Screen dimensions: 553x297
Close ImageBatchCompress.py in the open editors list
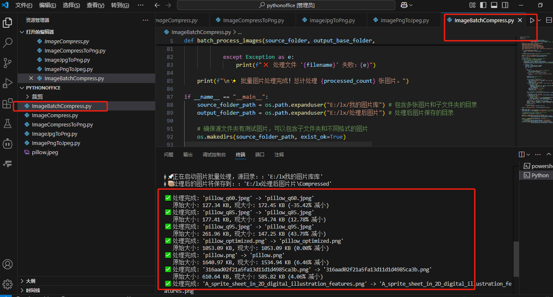[x=31, y=78]
